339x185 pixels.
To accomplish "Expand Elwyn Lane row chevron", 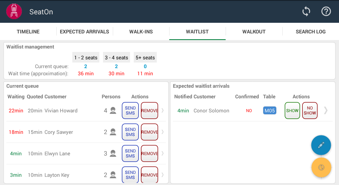I will (163, 153).
